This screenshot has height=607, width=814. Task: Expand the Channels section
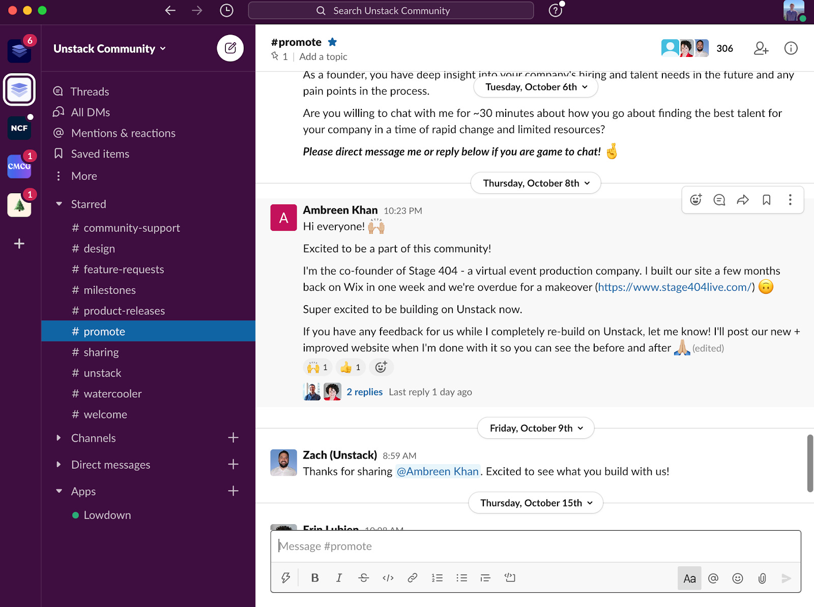coord(59,438)
